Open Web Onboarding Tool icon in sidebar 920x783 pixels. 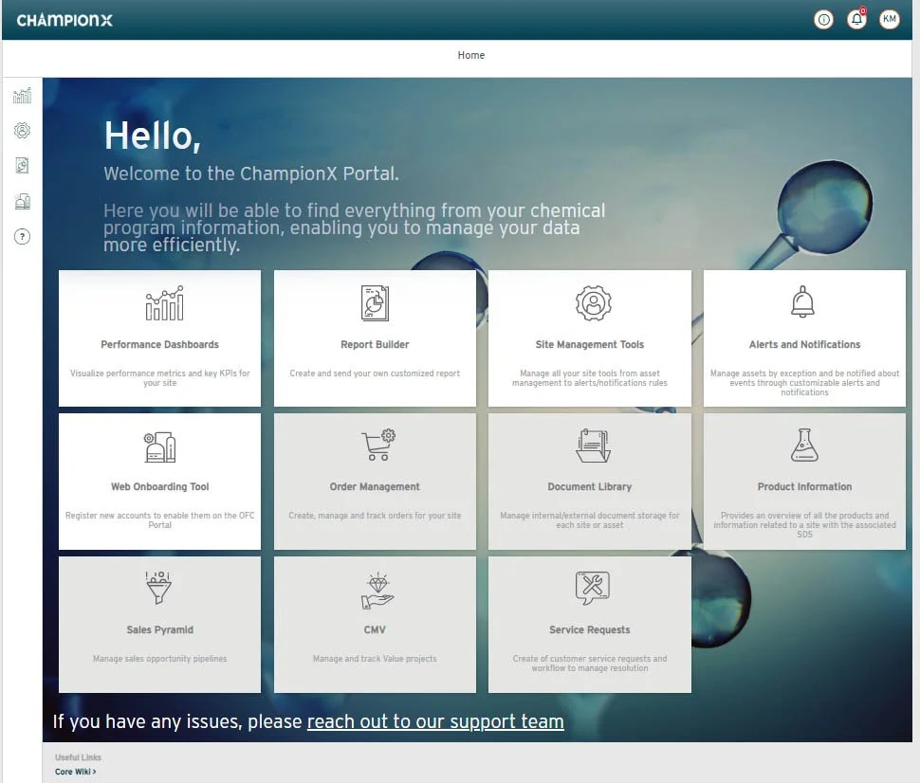point(23,202)
